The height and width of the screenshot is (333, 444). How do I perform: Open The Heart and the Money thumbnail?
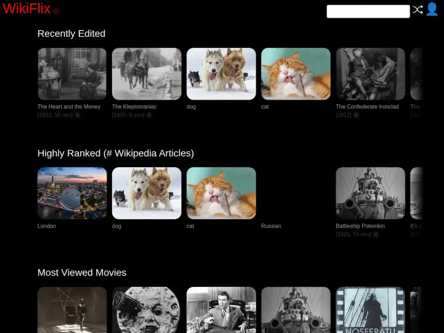tap(72, 73)
